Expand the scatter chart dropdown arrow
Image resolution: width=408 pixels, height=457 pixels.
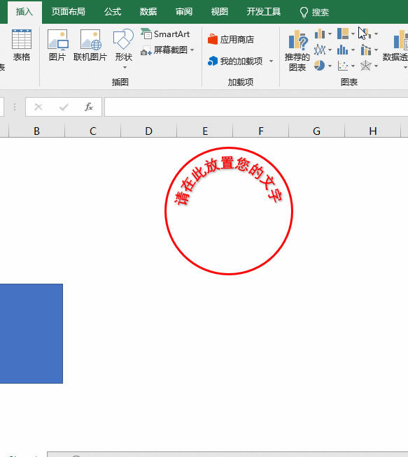click(353, 66)
